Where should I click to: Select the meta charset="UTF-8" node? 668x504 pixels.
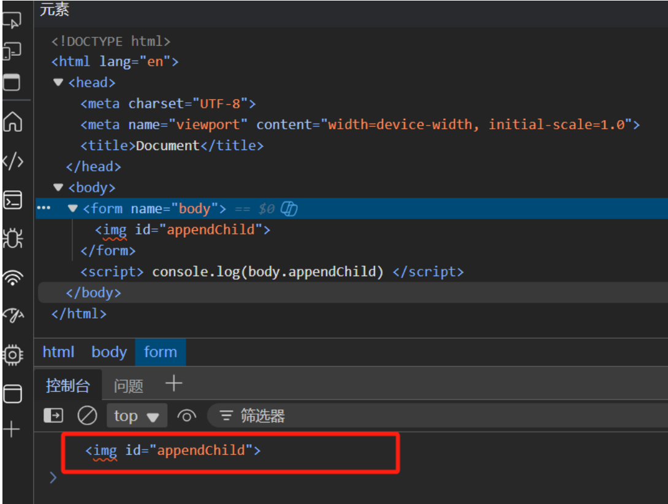(x=168, y=103)
